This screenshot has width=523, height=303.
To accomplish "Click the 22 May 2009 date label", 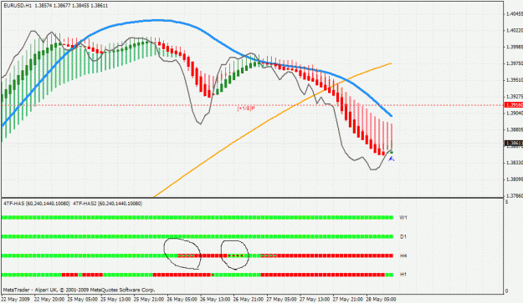I will coord(16,299).
